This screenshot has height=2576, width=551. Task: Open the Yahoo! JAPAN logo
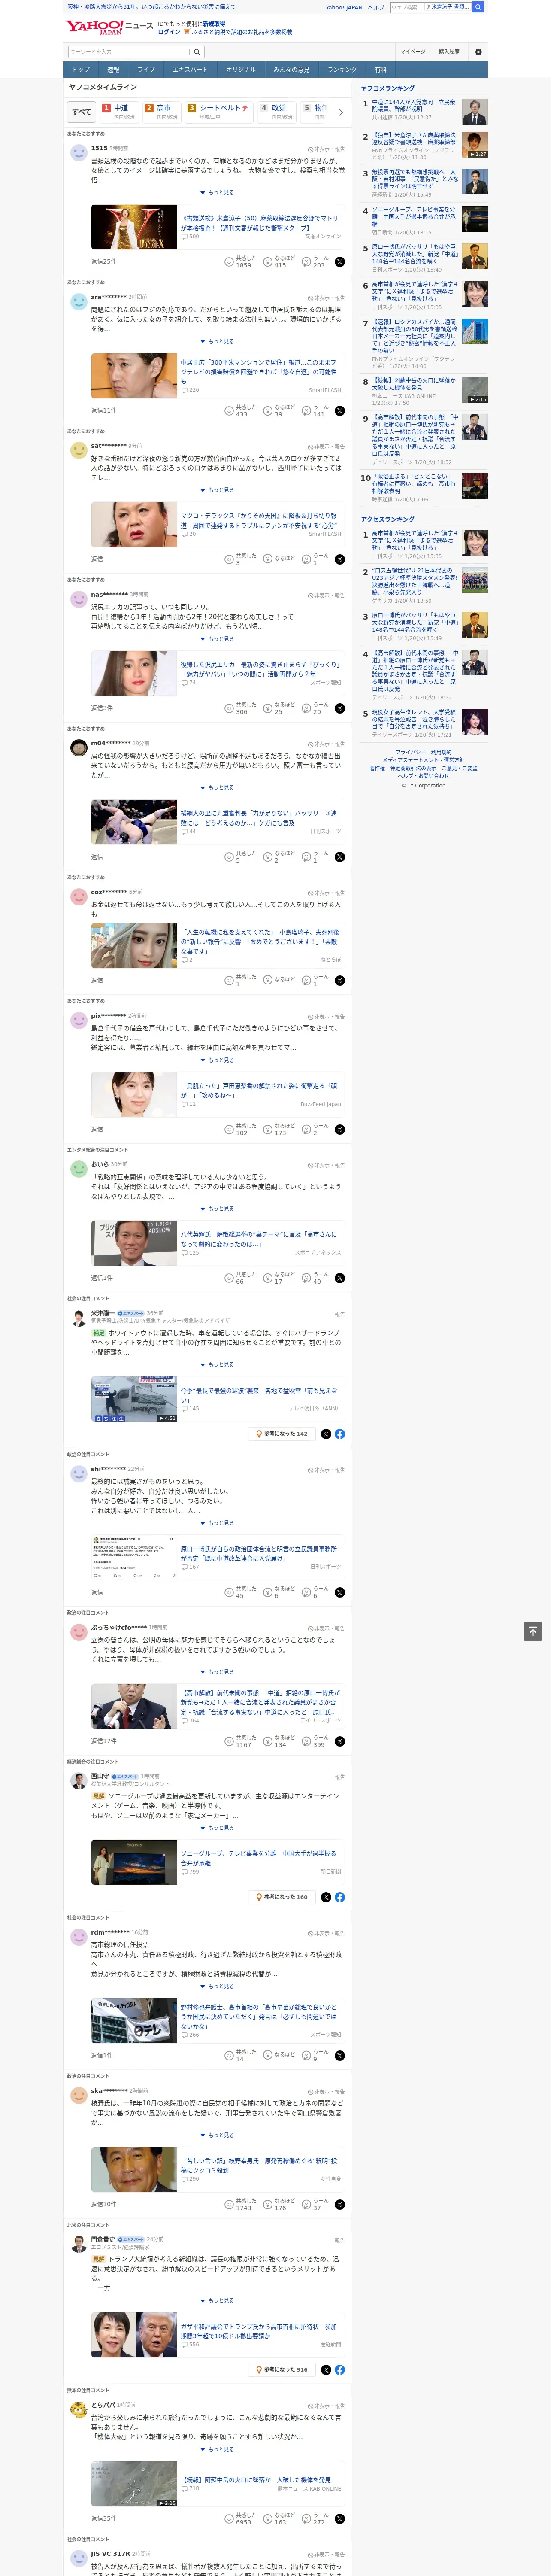coord(95,27)
